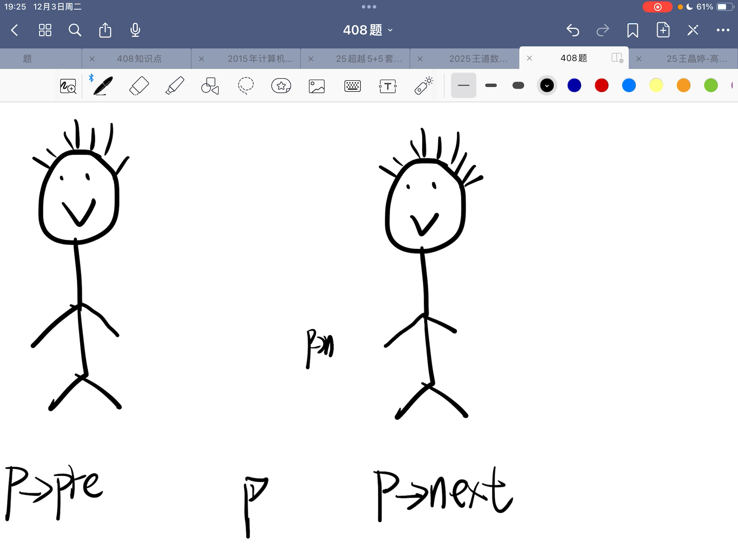Select medium pen stroke width

tap(491, 85)
